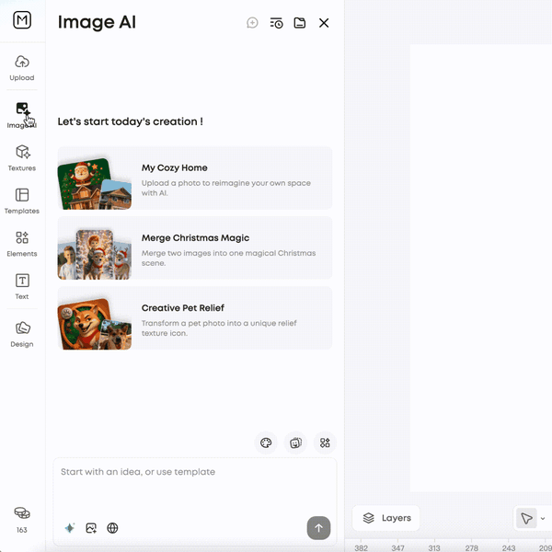Open the Upload sidebar panel
Screen dimensions: 552x552
click(x=22, y=68)
